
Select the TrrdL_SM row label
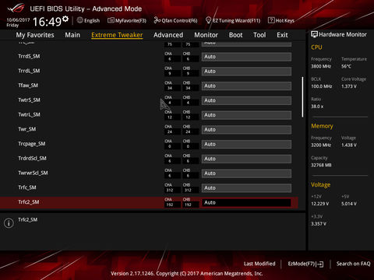point(29,71)
